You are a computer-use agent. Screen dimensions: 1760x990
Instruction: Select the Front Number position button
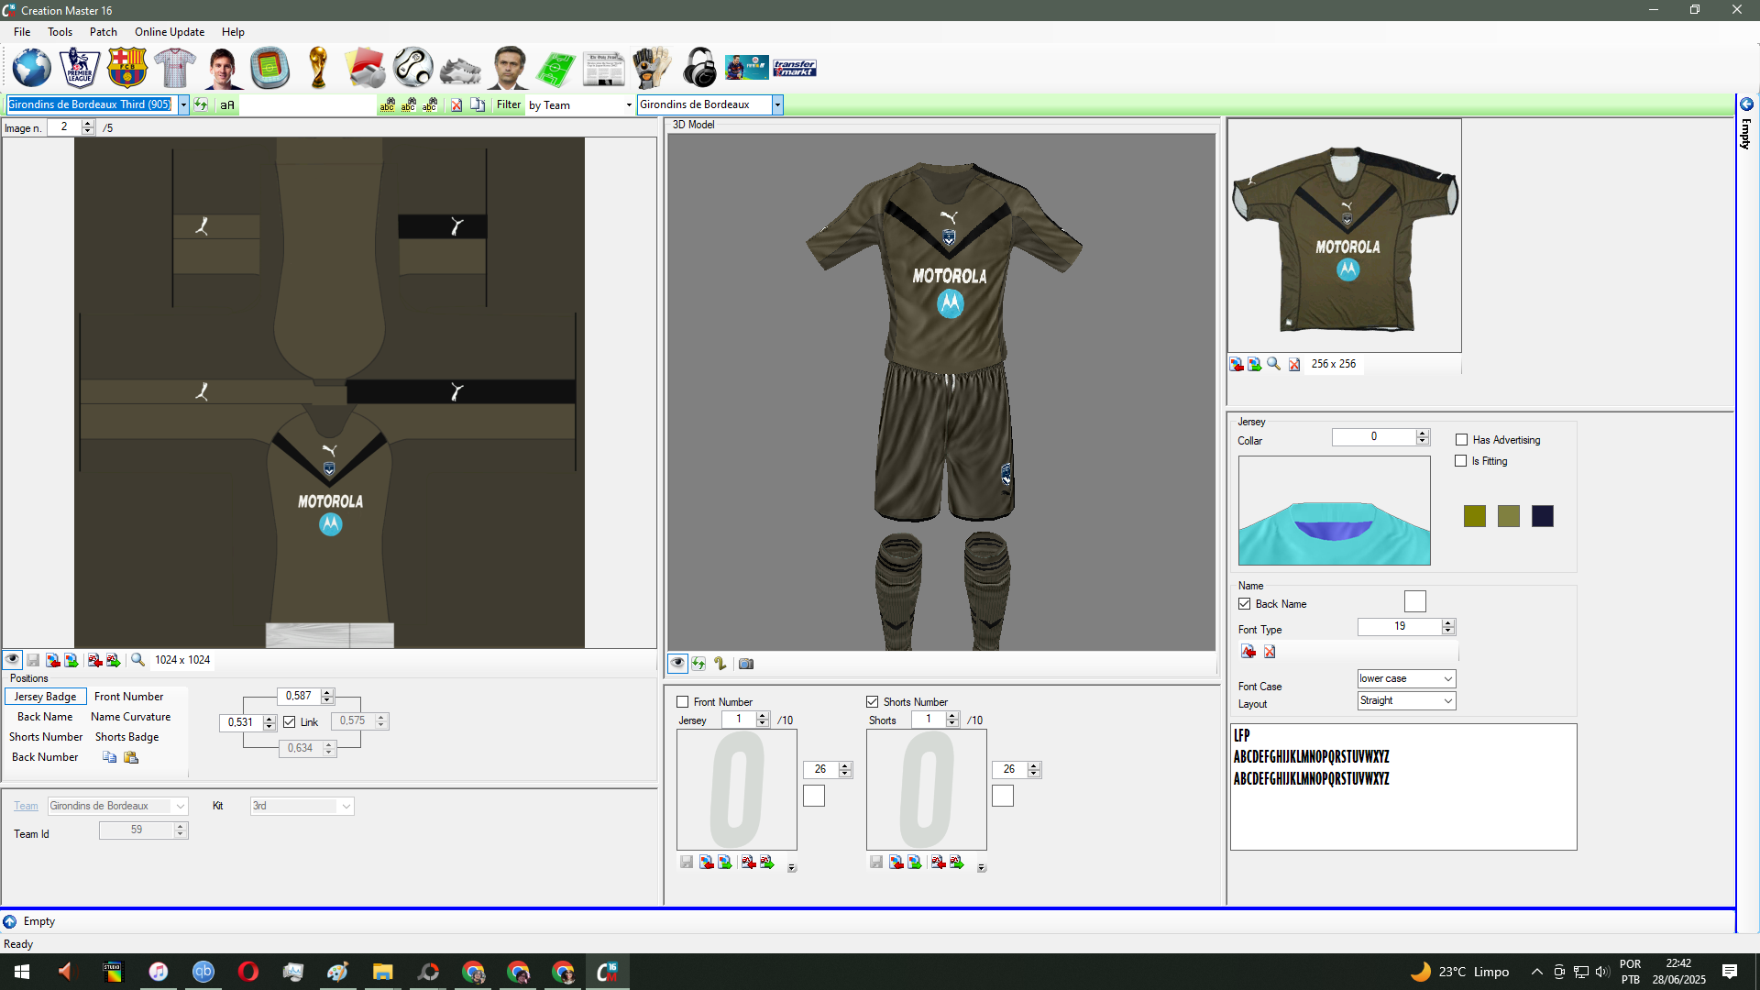(x=128, y=697)
